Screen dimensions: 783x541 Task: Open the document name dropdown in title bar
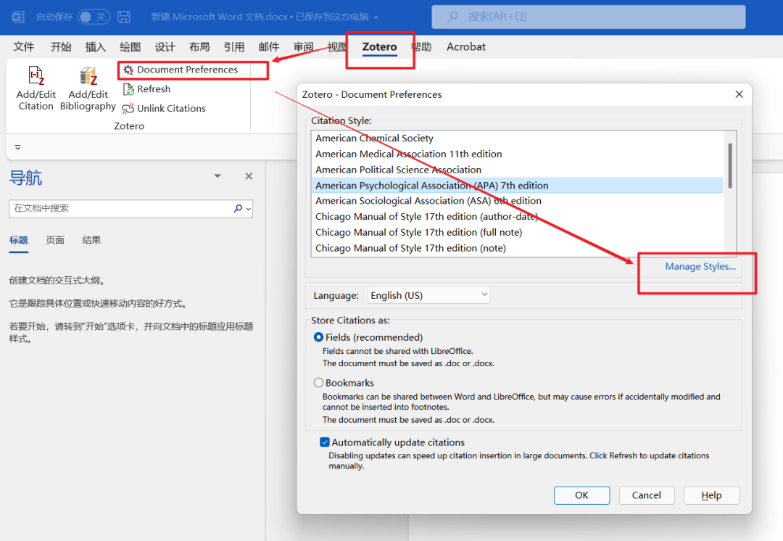pos(376,17)
